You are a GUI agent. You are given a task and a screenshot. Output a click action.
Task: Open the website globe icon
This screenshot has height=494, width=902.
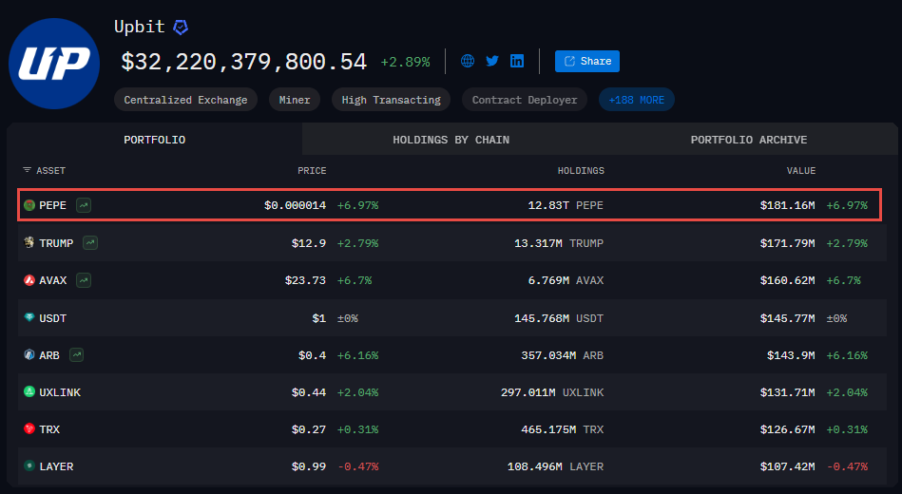(468, 61)
